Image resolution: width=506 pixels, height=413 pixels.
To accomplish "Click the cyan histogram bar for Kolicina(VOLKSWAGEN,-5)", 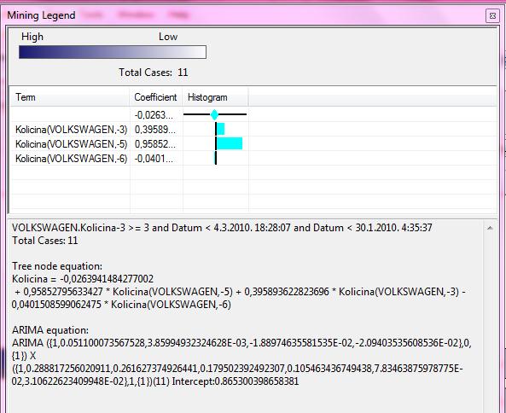I will 230,143.
